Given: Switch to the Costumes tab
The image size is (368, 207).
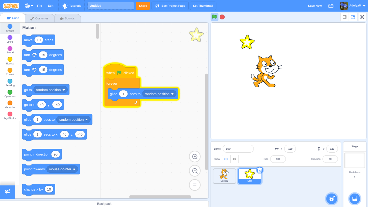Looking at the screenshot, I should click(x=39, y=18).
